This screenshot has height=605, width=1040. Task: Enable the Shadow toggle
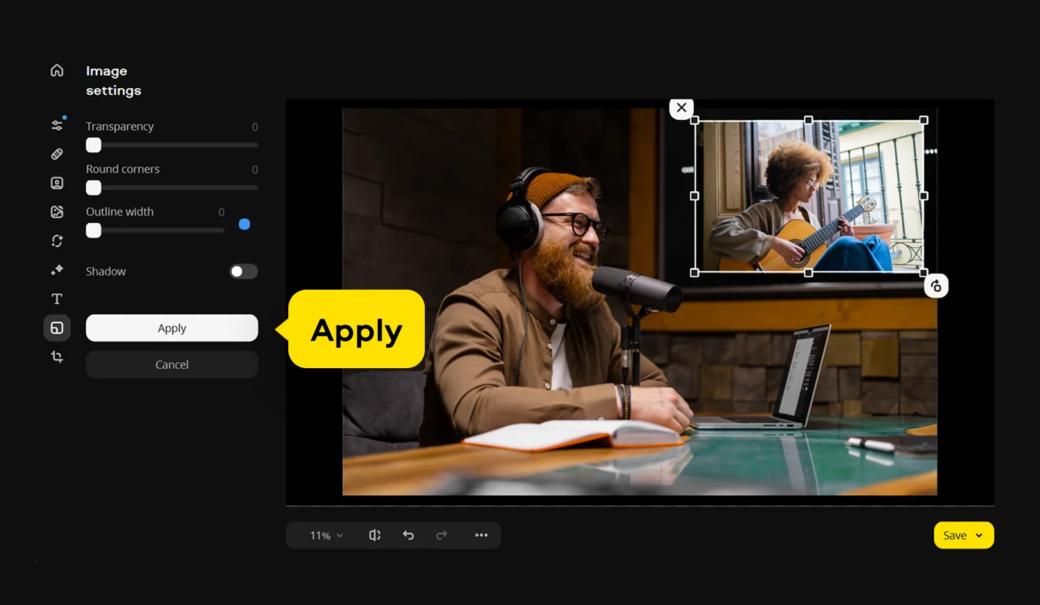pos(243,272)
